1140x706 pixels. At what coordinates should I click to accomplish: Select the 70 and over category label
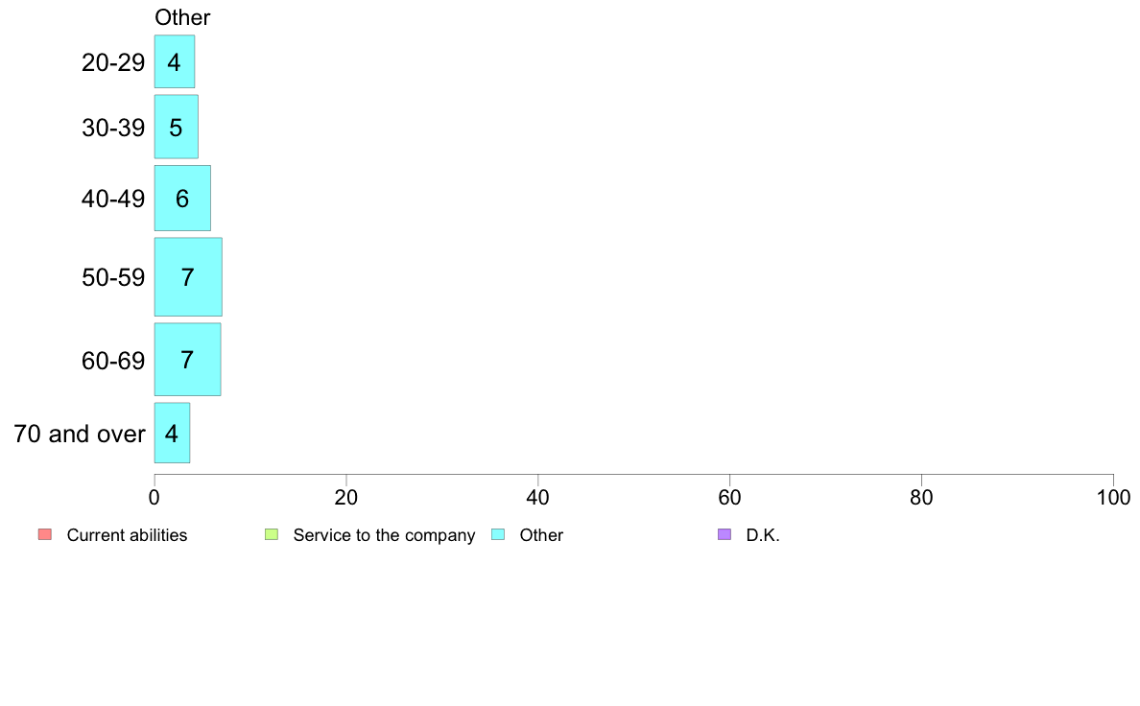tap(80, 434)
